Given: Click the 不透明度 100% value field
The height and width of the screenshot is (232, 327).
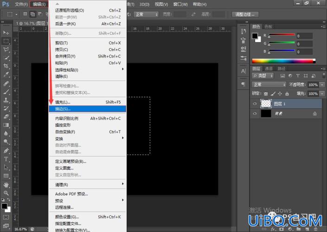Looking at the screenshot, I should [x=313, y=85].
